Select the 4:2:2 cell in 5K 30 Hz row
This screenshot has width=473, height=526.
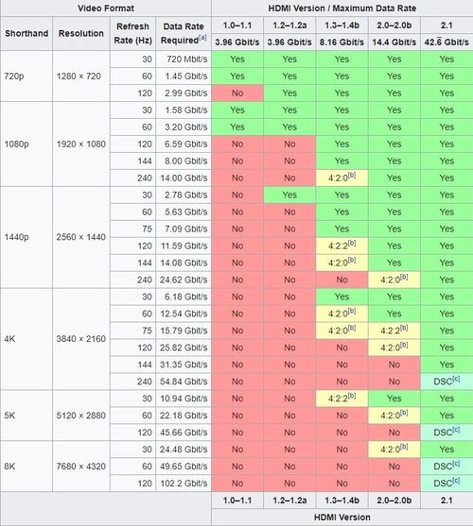[x=342, y=399]
